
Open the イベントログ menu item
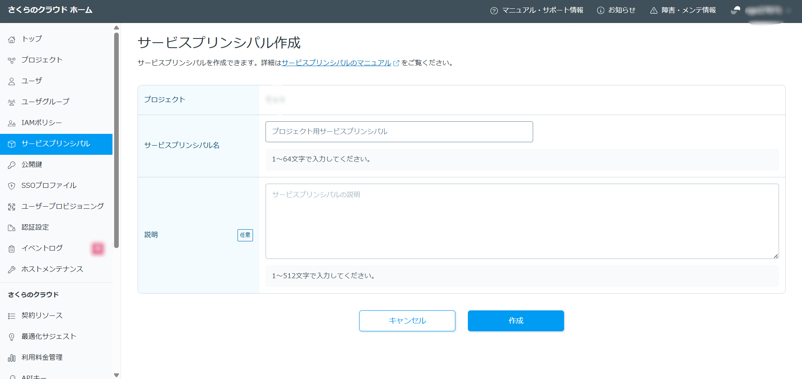click(x=42, y=248)
